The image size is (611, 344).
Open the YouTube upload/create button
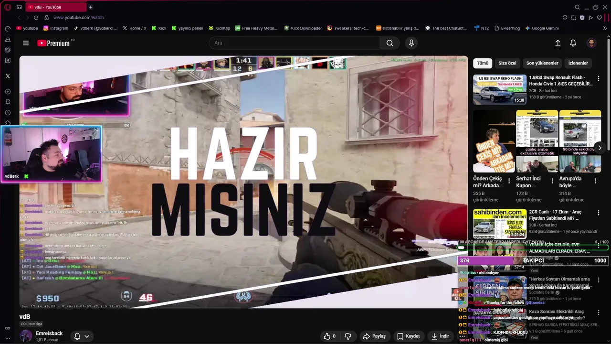click(x=558, y=43)
